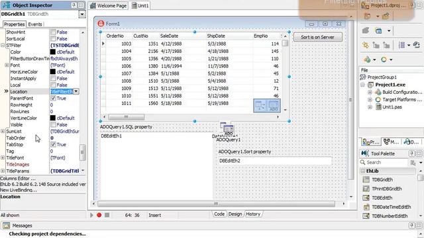This screenshot has height=238, width=424.
Task: Toggle the SortLocal checkbox
Action: (53, 39)
